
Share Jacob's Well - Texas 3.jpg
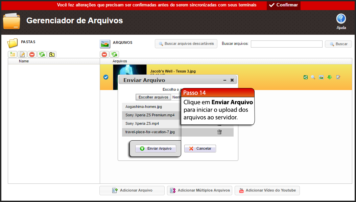coord(306,77)
